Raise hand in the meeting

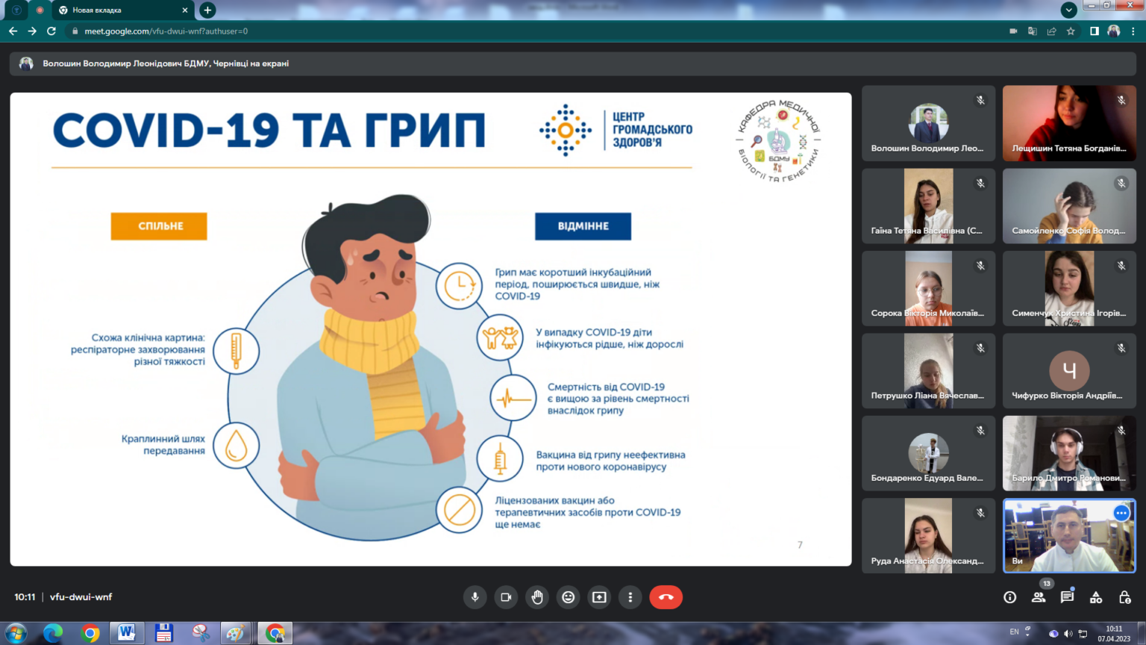537,597
